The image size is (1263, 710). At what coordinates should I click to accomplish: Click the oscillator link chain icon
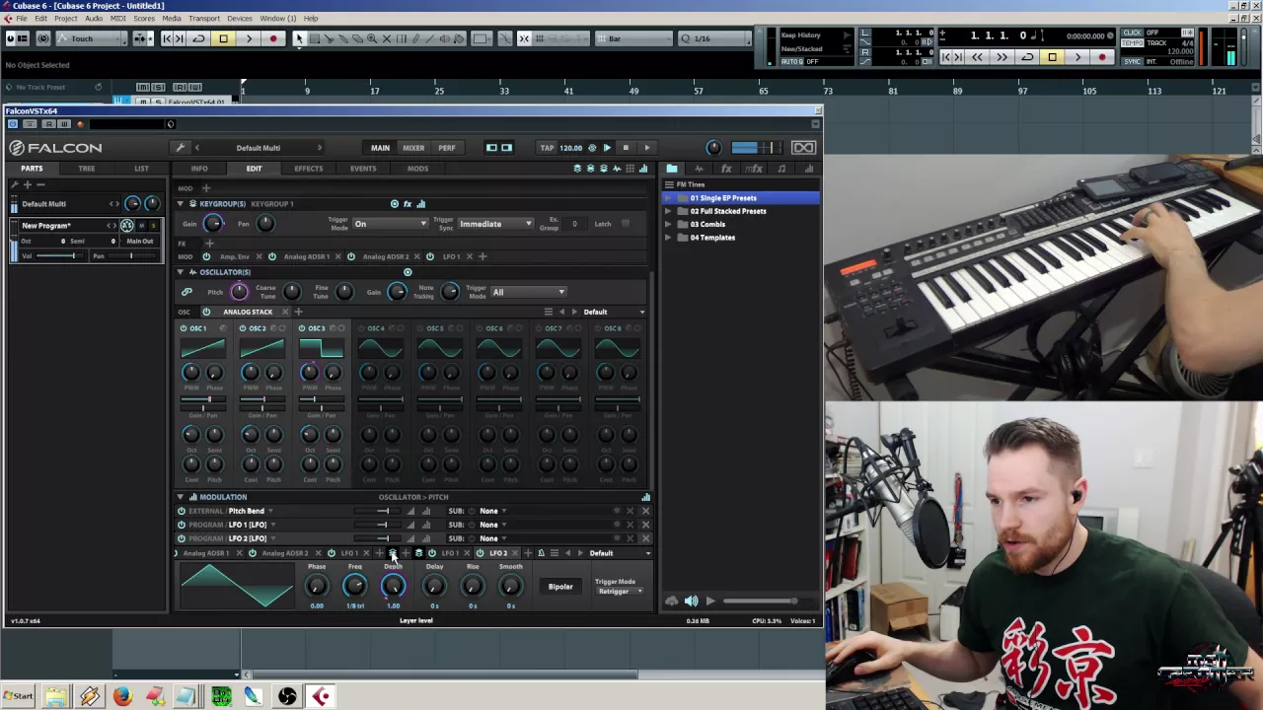coord(186,292)
